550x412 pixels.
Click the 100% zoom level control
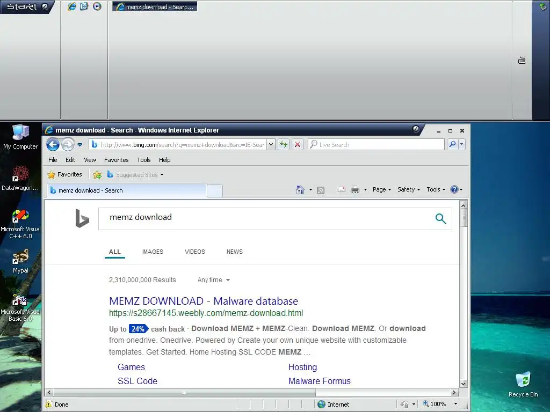click(440, 404)
